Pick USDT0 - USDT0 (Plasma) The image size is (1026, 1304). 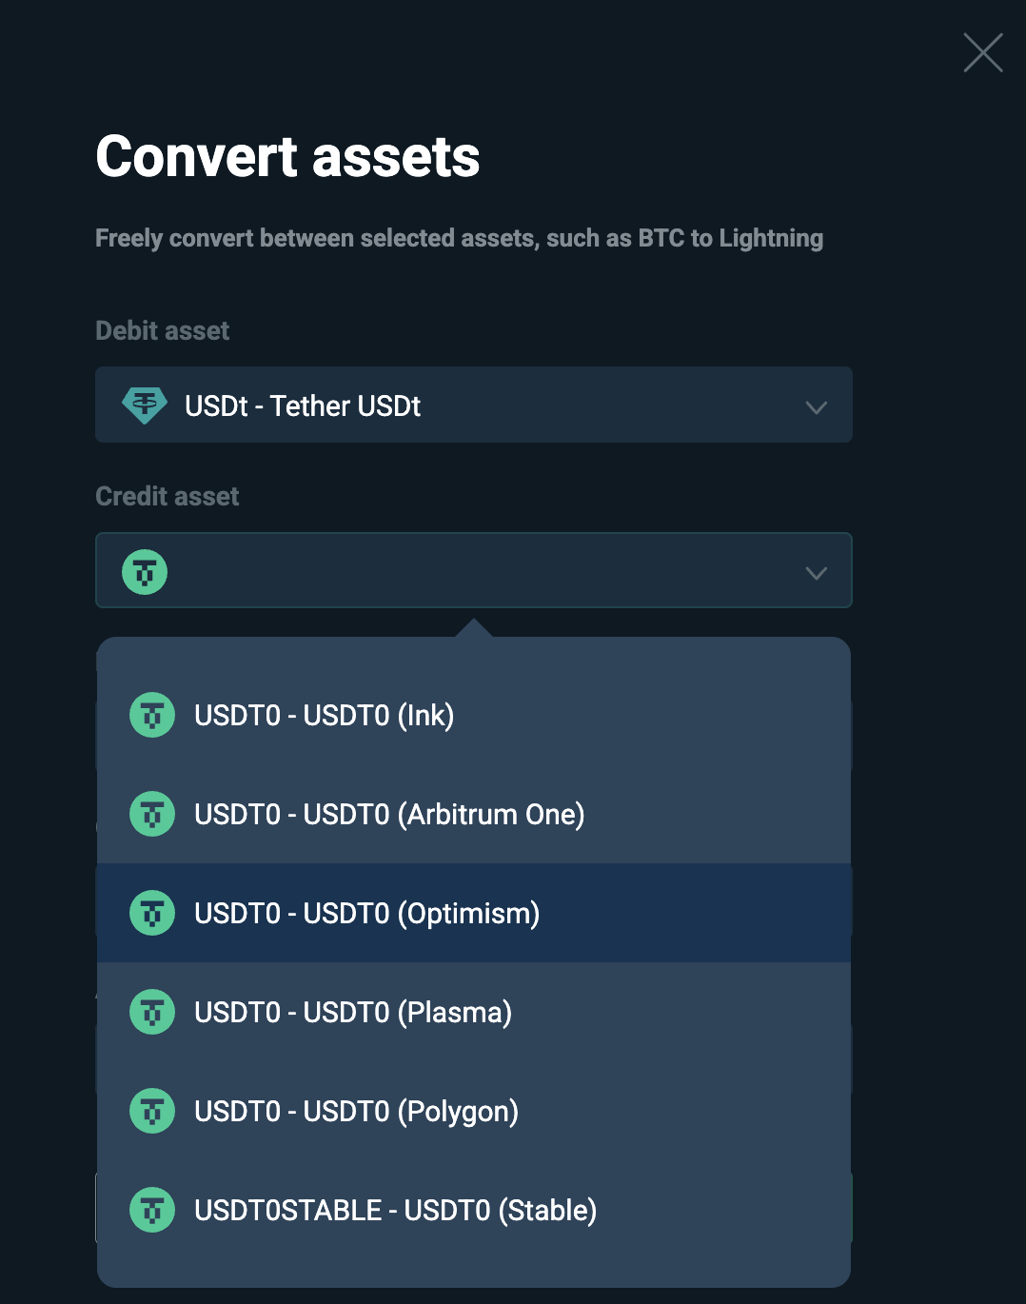(x=474, y=1012)
